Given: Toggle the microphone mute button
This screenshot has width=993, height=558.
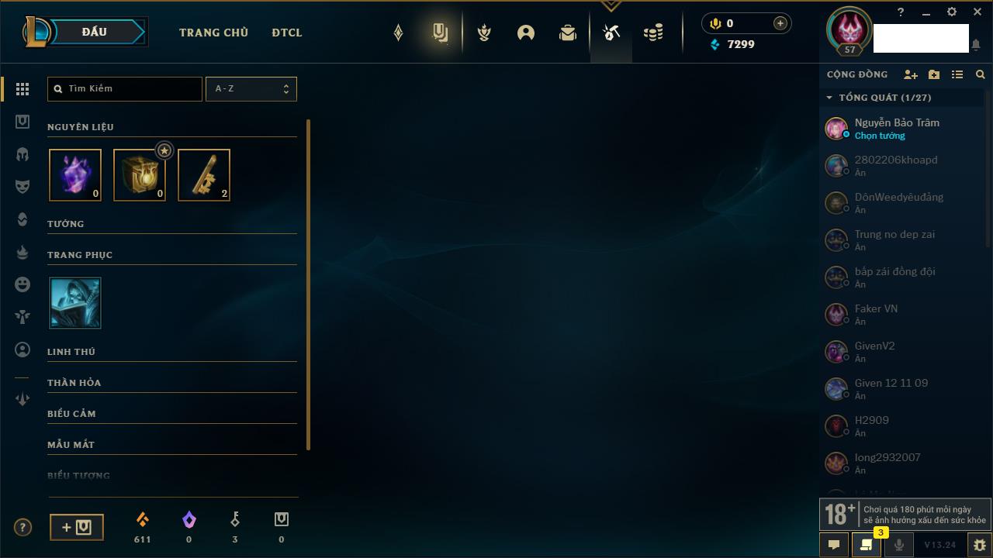Looking at the screenshot, I should click(898, 545).
